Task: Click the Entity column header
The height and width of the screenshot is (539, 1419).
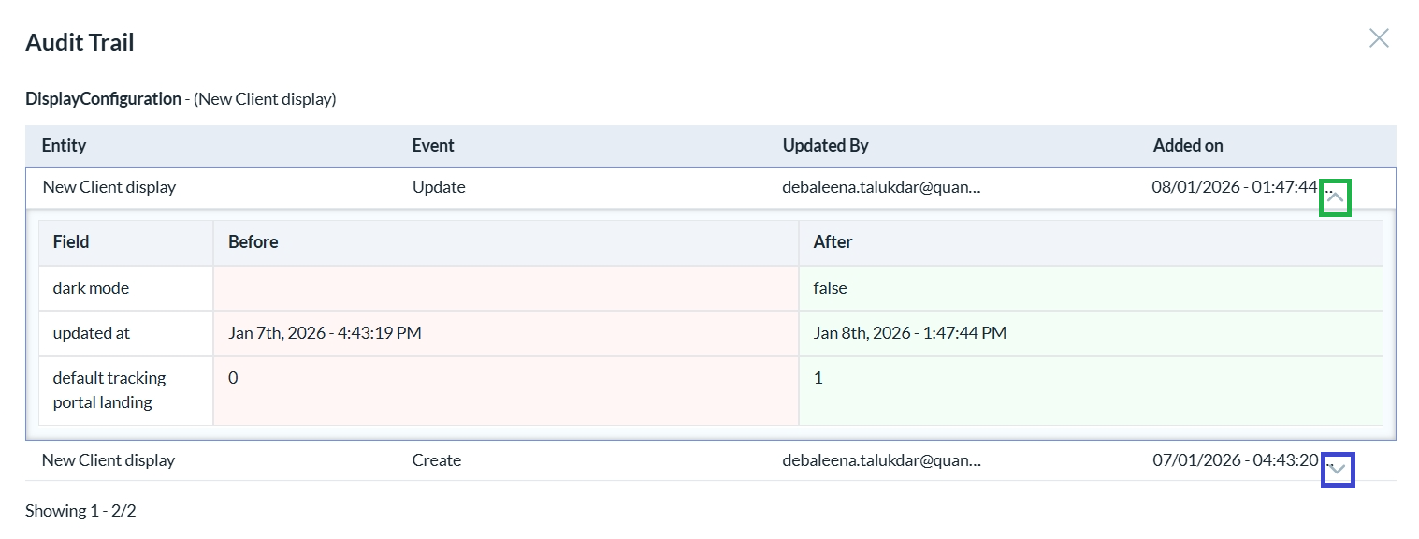Action: [64, 145]
